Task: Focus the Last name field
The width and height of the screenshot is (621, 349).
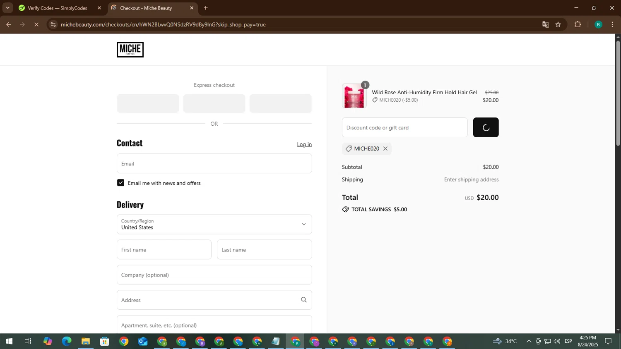Action: [264, 249]
